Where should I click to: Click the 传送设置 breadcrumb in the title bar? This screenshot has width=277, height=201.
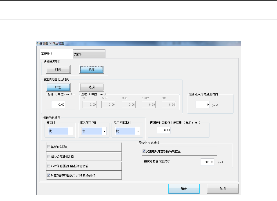point(58,43)
